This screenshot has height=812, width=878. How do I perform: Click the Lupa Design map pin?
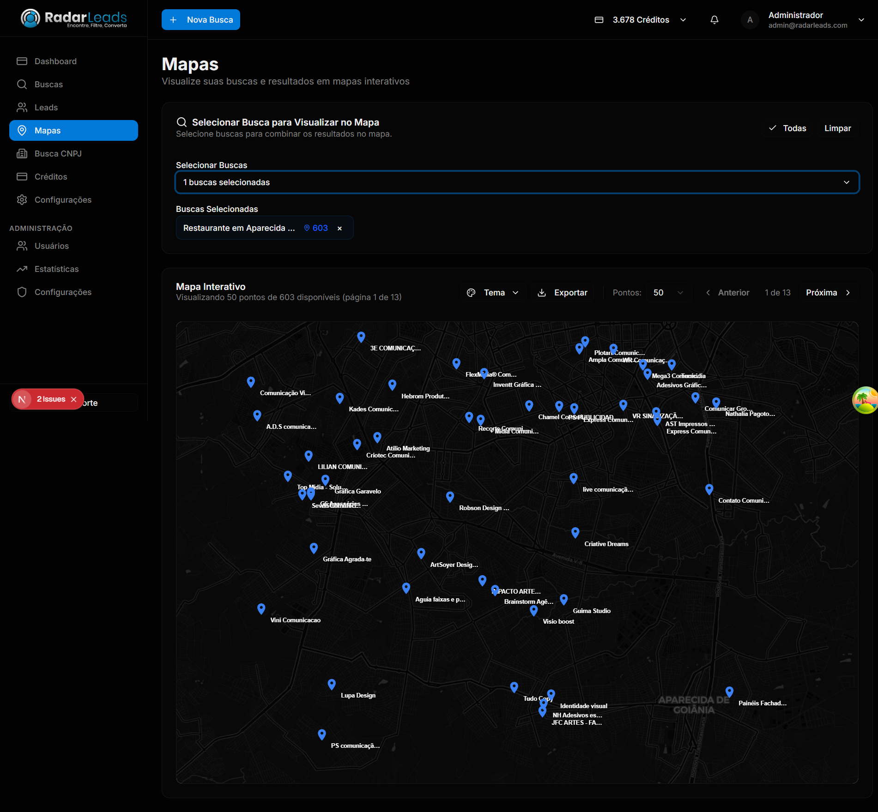click(332, 684)
